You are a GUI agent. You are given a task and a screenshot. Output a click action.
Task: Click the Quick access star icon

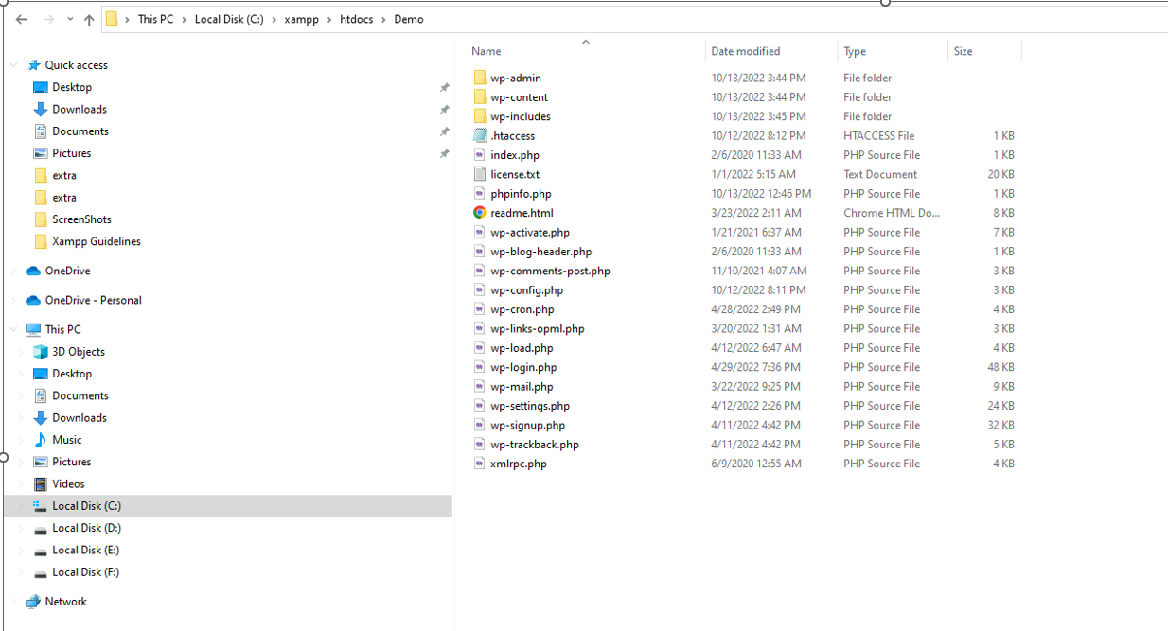click(x=35, y=65)
